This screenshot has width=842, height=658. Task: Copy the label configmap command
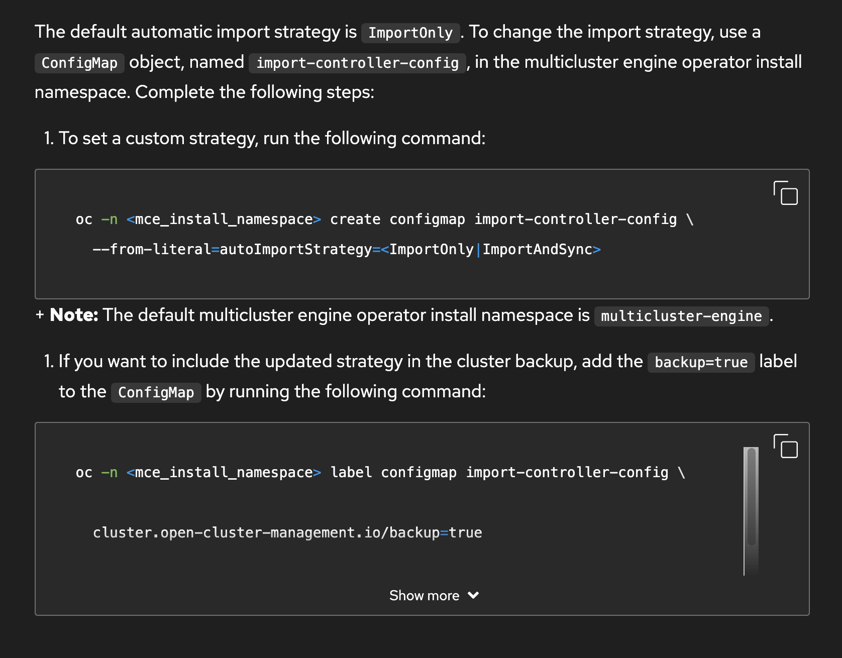pyautogui.click(x=786, y=447)
